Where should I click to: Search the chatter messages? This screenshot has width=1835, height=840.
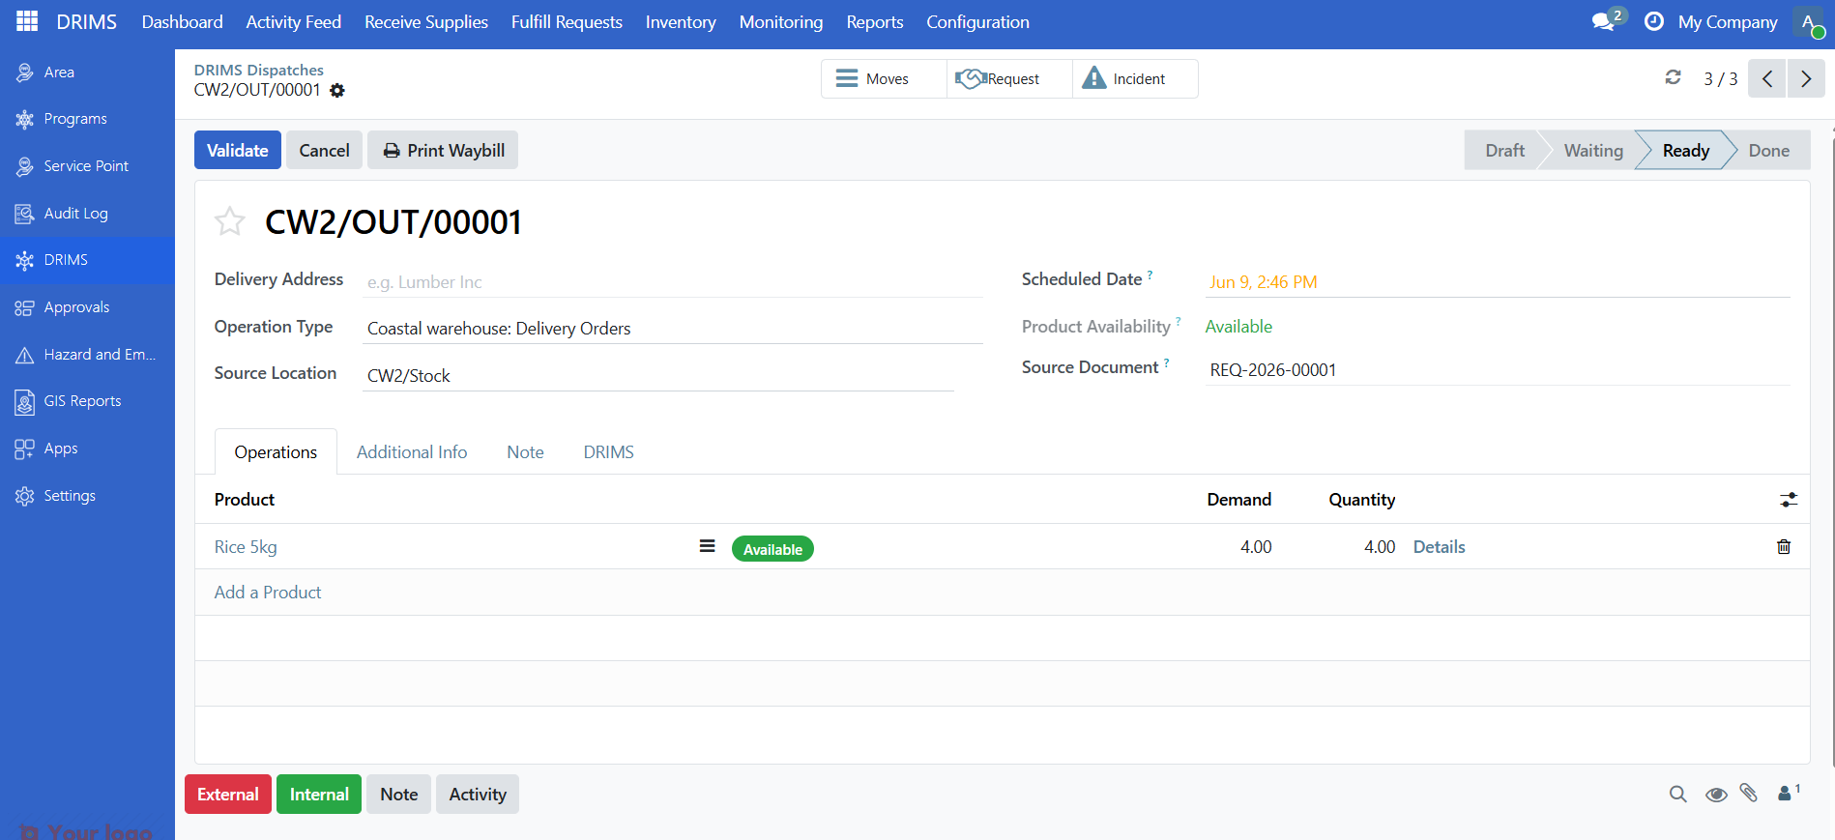(1678, 794)
